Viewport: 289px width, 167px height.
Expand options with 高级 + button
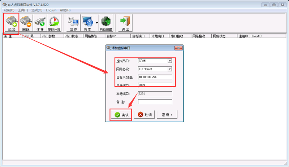pos(167,115)
